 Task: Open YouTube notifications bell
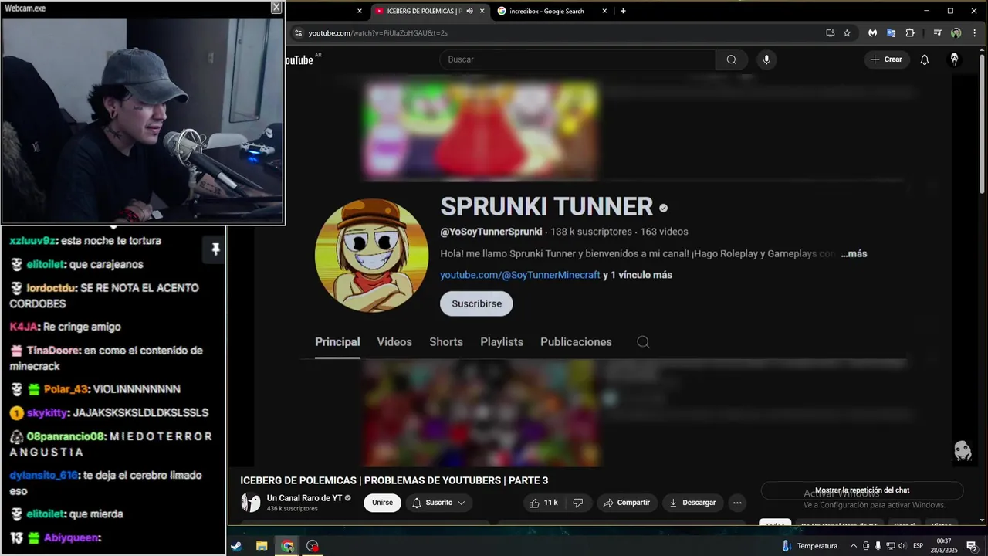[925, 59]
